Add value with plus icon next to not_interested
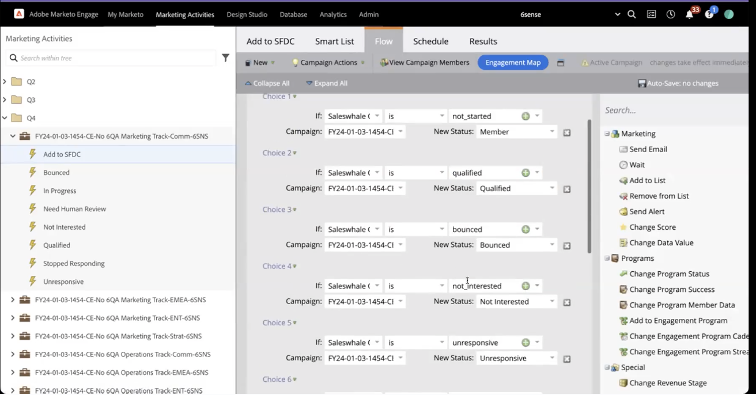Screen dimensions: 756x395 (526, 286)
